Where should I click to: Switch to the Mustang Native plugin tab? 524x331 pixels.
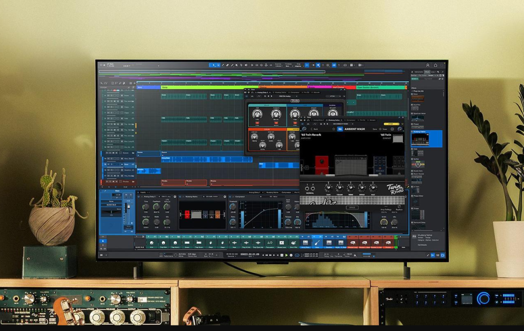pyautogui.click(x=334, y=120)
